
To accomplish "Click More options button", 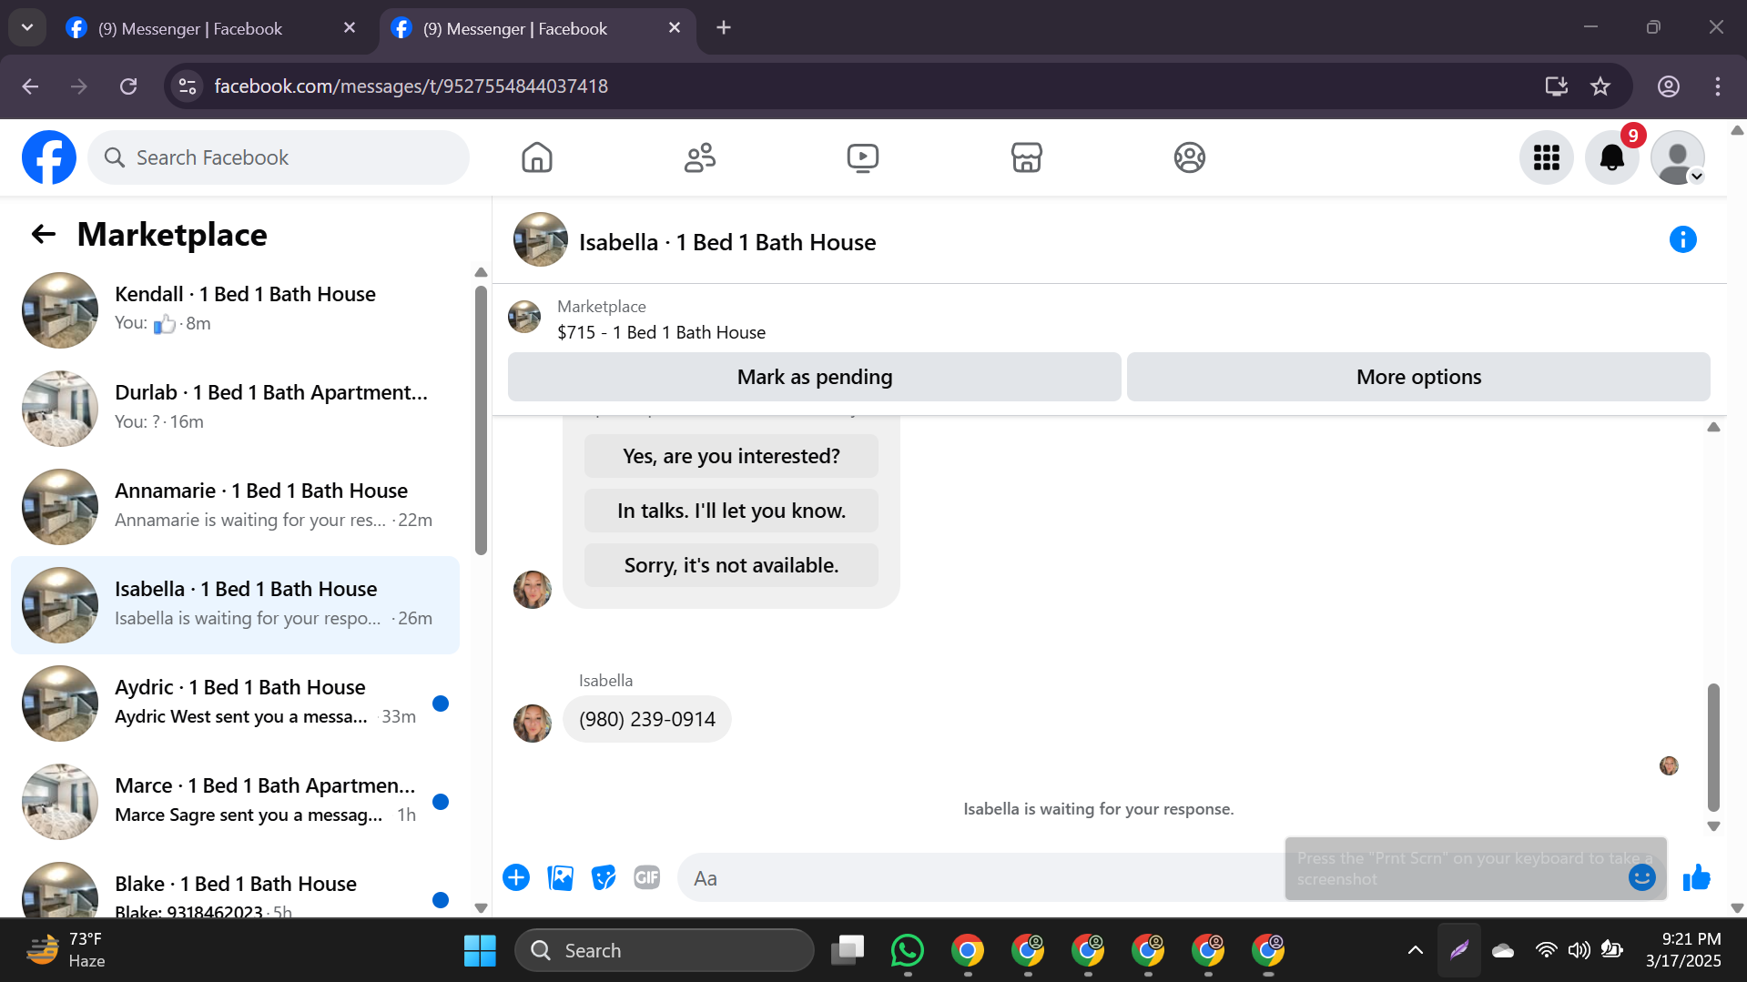I will tap(1418, 377).
